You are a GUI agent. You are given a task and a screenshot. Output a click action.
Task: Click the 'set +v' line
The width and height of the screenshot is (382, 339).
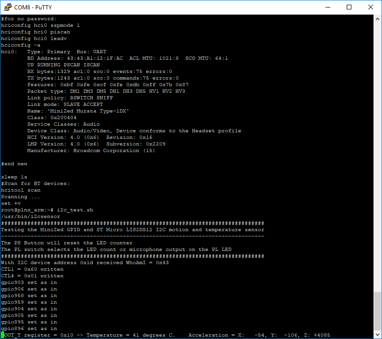pos(11,203)
